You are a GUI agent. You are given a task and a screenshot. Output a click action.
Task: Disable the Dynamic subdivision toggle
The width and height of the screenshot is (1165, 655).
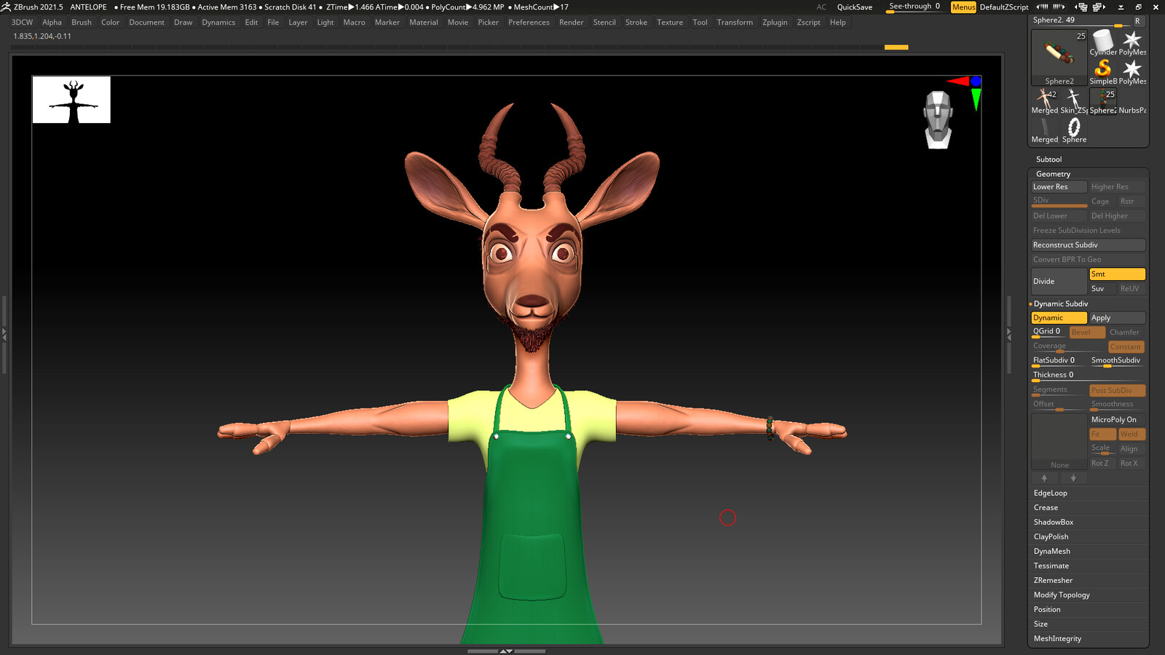pos(1059,318)
